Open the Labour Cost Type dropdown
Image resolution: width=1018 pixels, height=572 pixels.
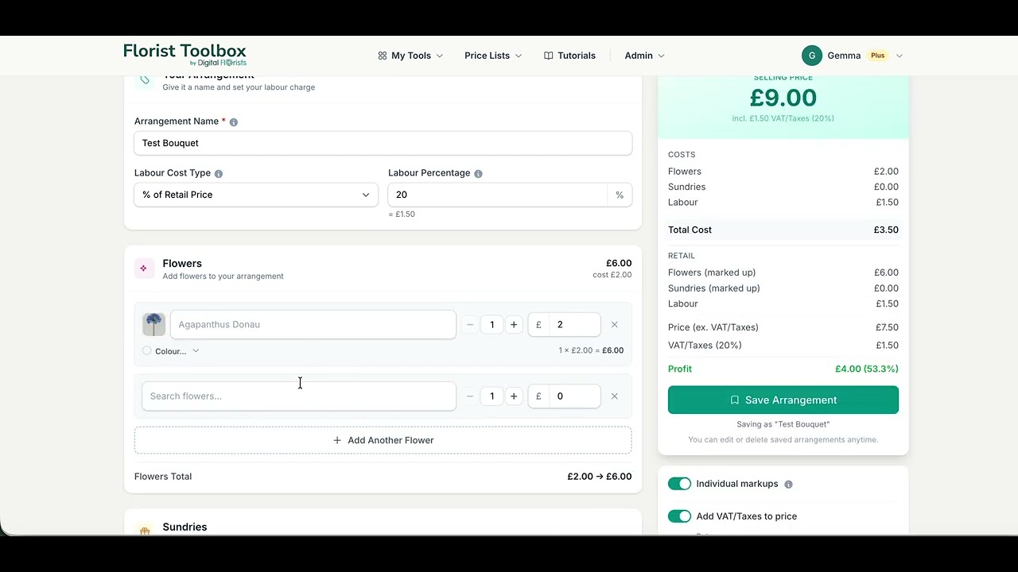[256, 195]
